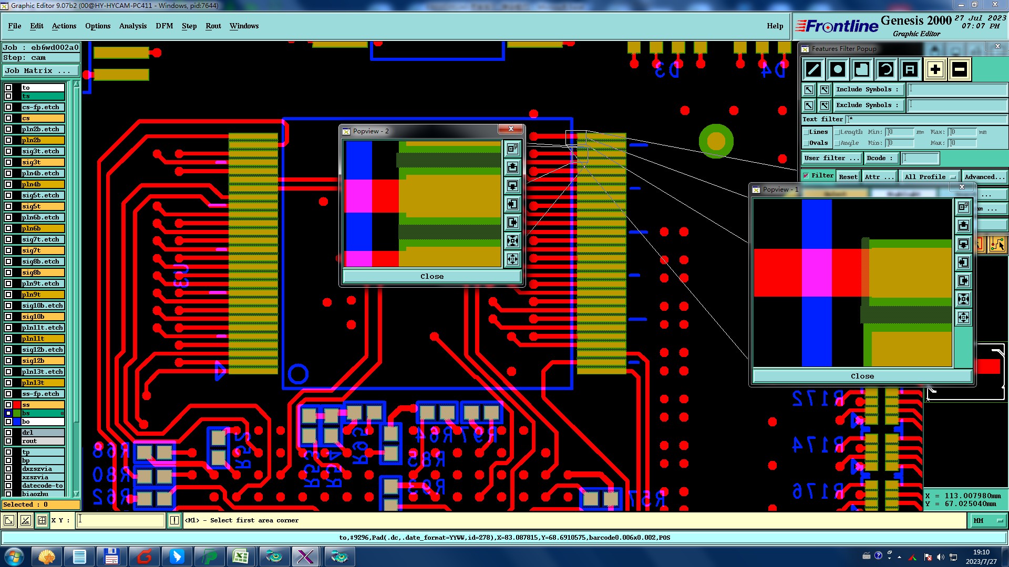Toggle positive polarity plus filter icon
1009x567 pixels.
pyautogui.click(x=935, y=69)
